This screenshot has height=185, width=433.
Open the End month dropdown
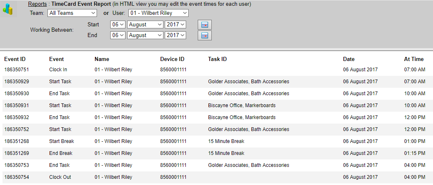point(145,35)
